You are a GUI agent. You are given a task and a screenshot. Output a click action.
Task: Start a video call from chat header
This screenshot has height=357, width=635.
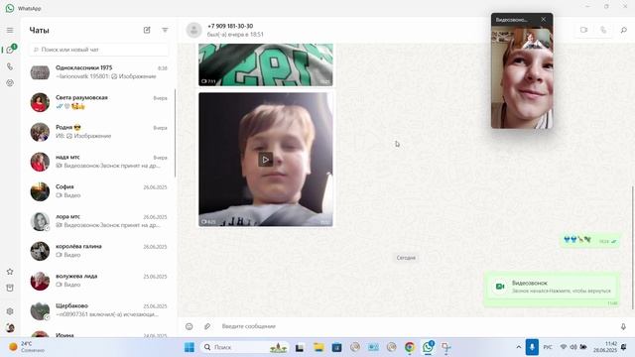pos(583,30)
